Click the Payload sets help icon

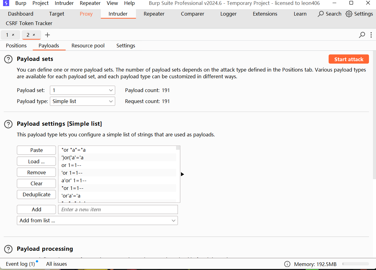click(x=8, y=59)
